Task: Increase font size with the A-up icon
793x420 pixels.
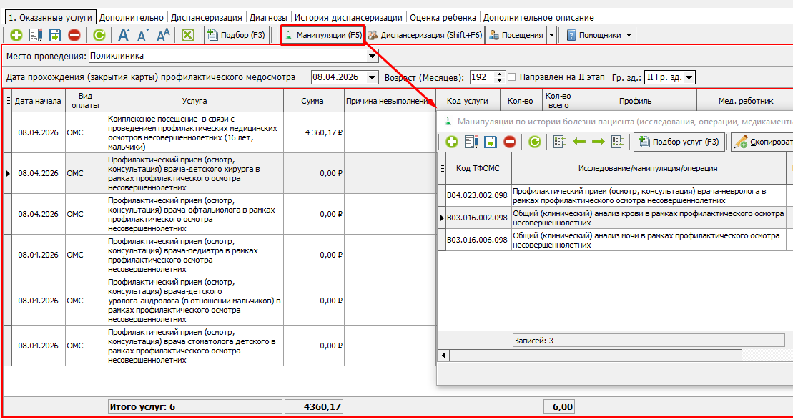Action: pos(124,35)
